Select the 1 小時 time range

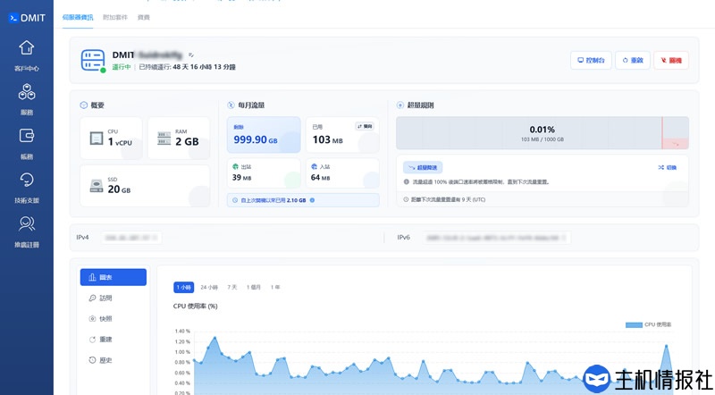184,288
